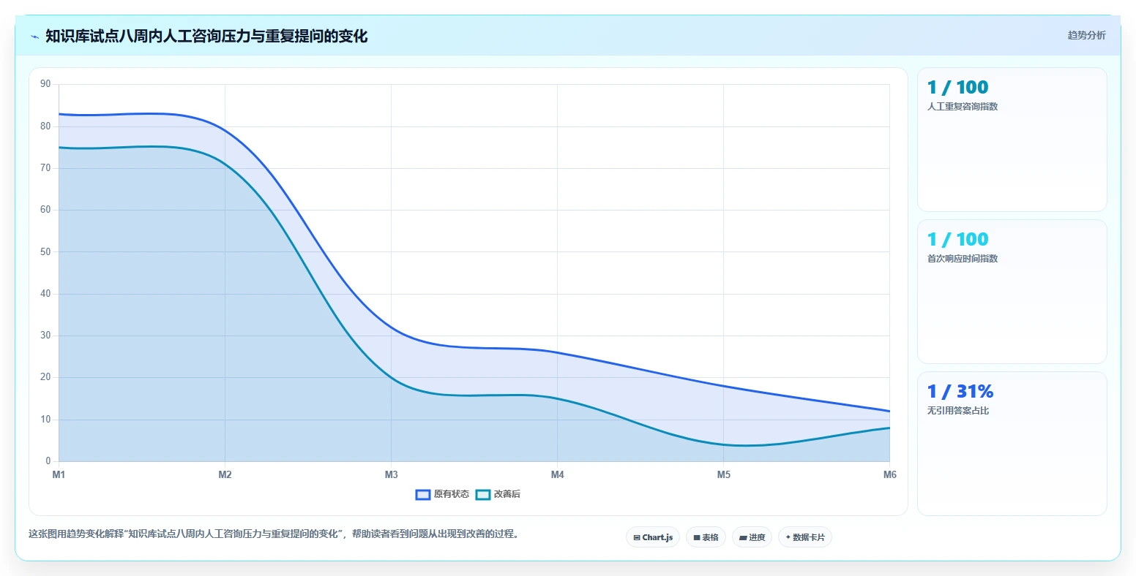Screen dimensions: 1136x576
Task: Toggle the 原有状态 legend series
Action: coord(442,494)
